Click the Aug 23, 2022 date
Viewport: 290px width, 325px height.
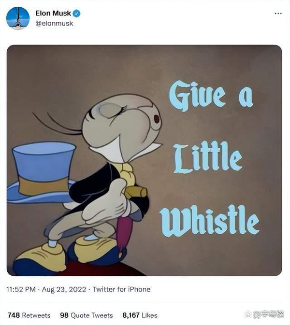tap(64, 289)
